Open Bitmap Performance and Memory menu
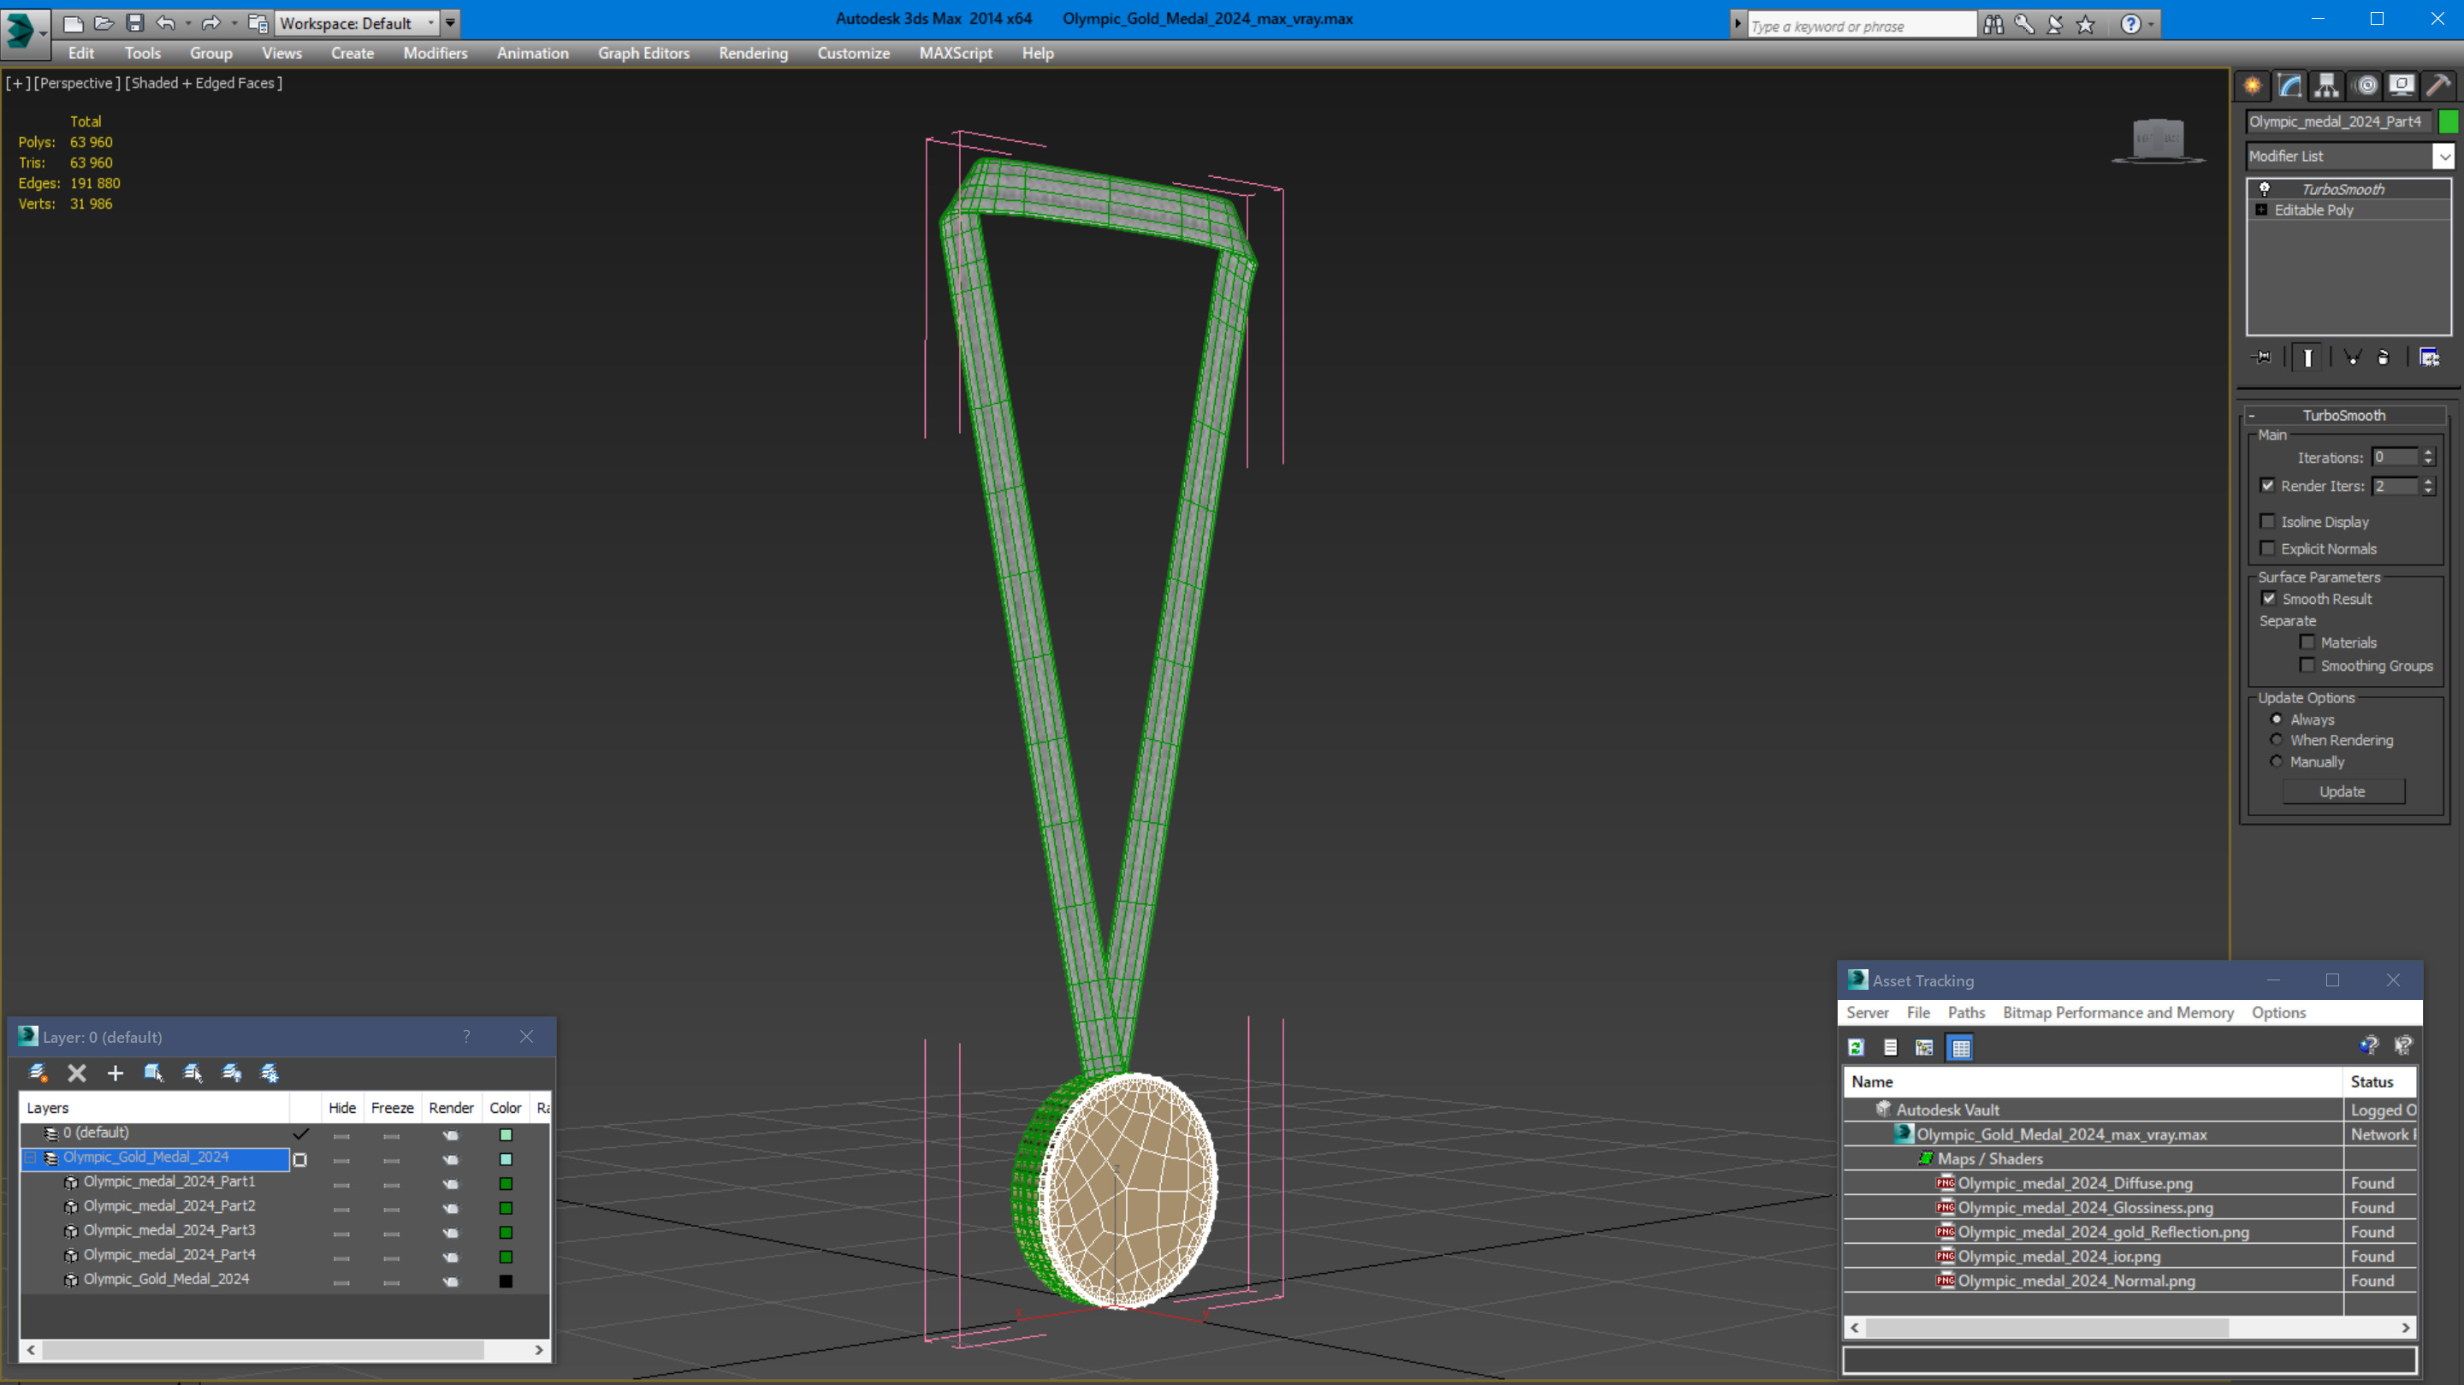Image resolution: width=2464 pixels, height=1385 pixels. [2117, 1012]
